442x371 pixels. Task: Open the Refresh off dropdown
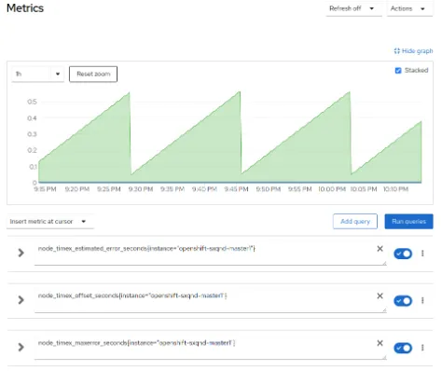pos(353,8)
